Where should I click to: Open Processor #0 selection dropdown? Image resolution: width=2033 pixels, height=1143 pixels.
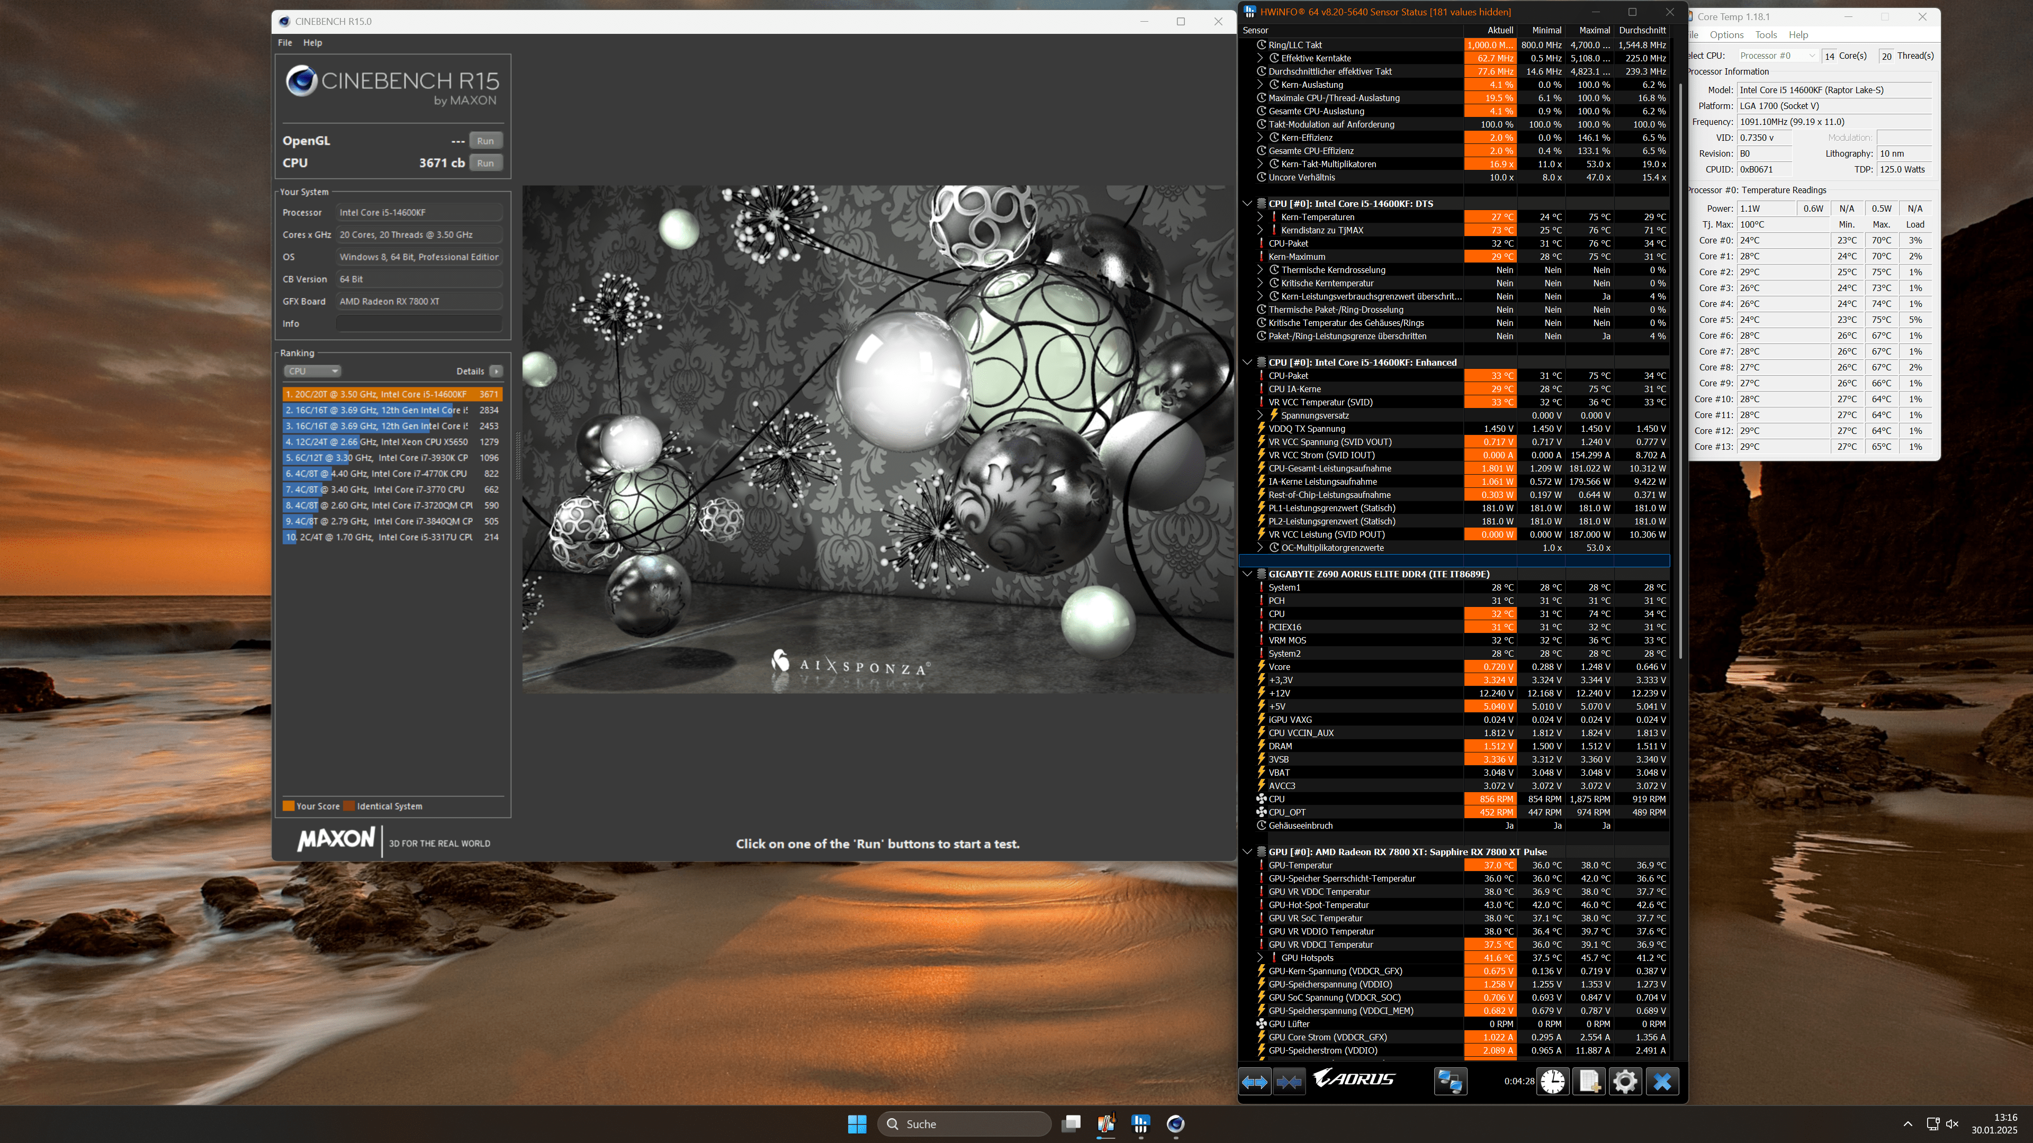(1777, 55)
